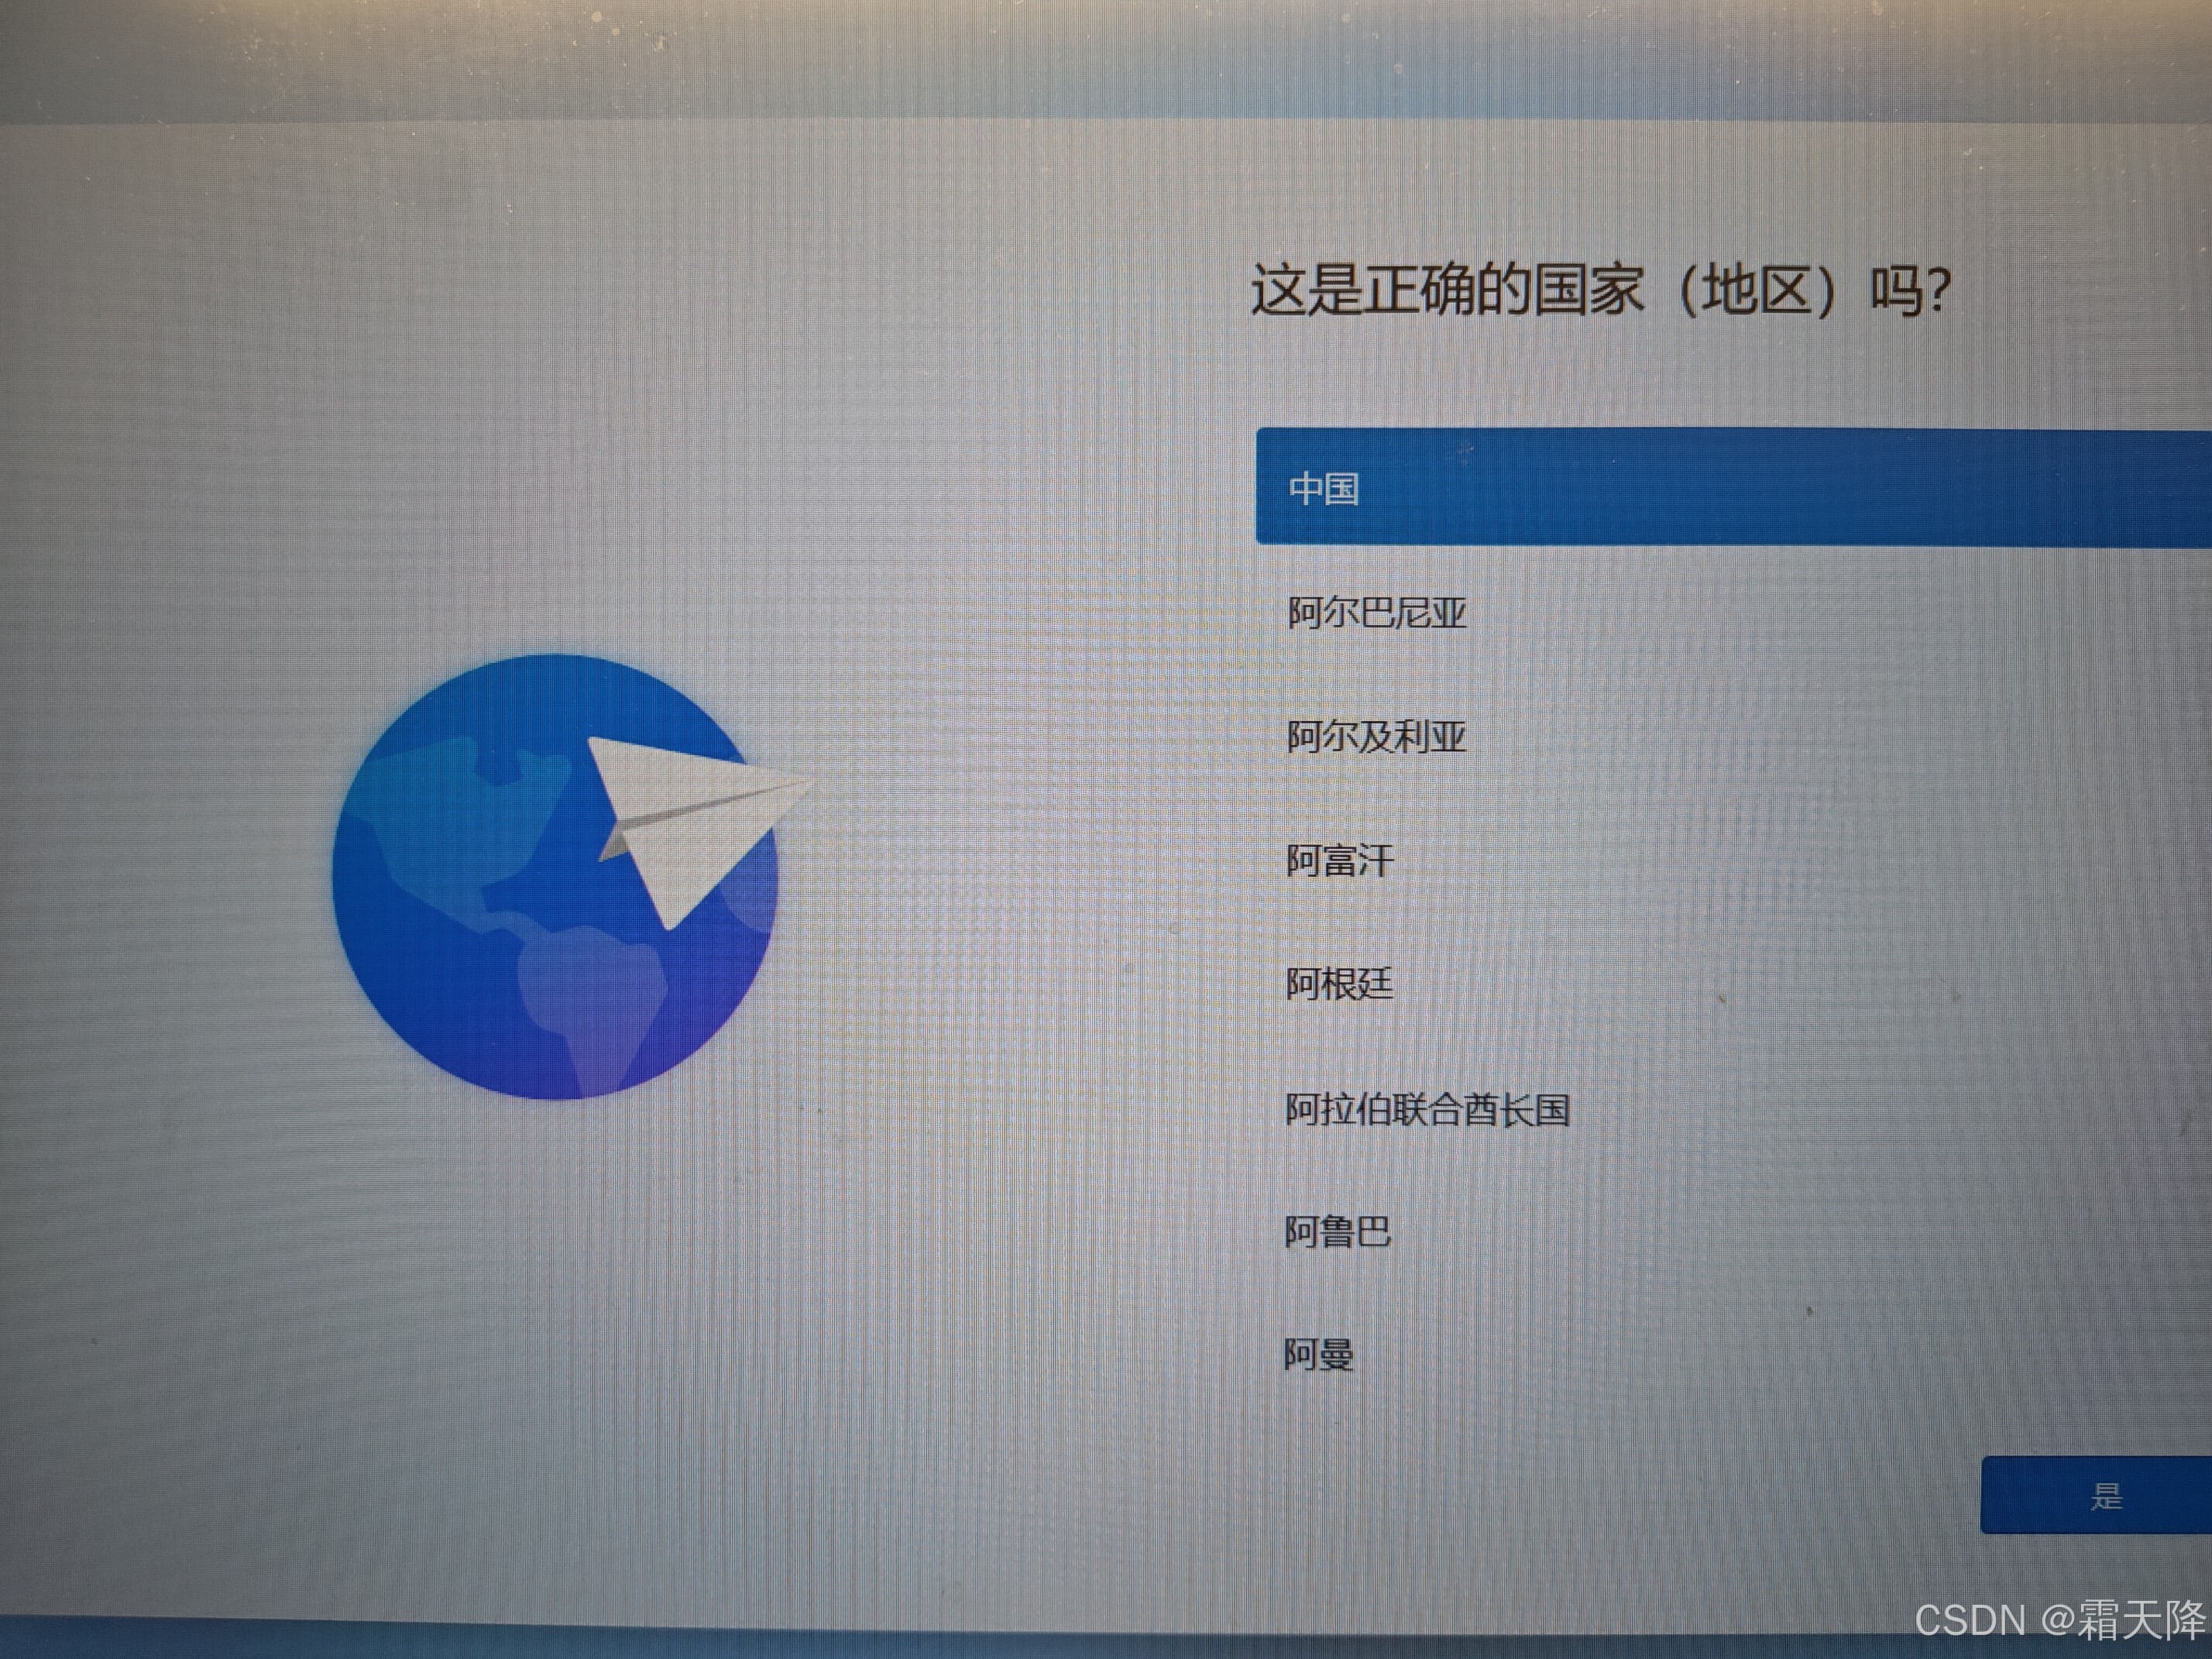This screenshot has height=1659, width=2212.
Task: Pick 阿曼 at the bottom of list
Action: point(1319,1355)
